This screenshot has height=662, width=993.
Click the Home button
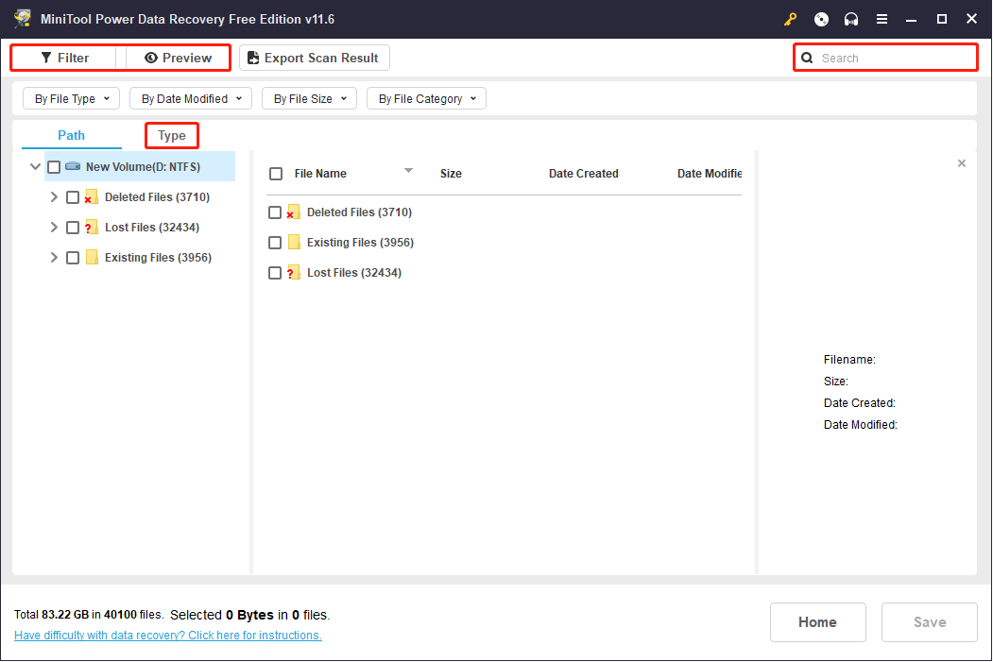click(x=817, y=622)
